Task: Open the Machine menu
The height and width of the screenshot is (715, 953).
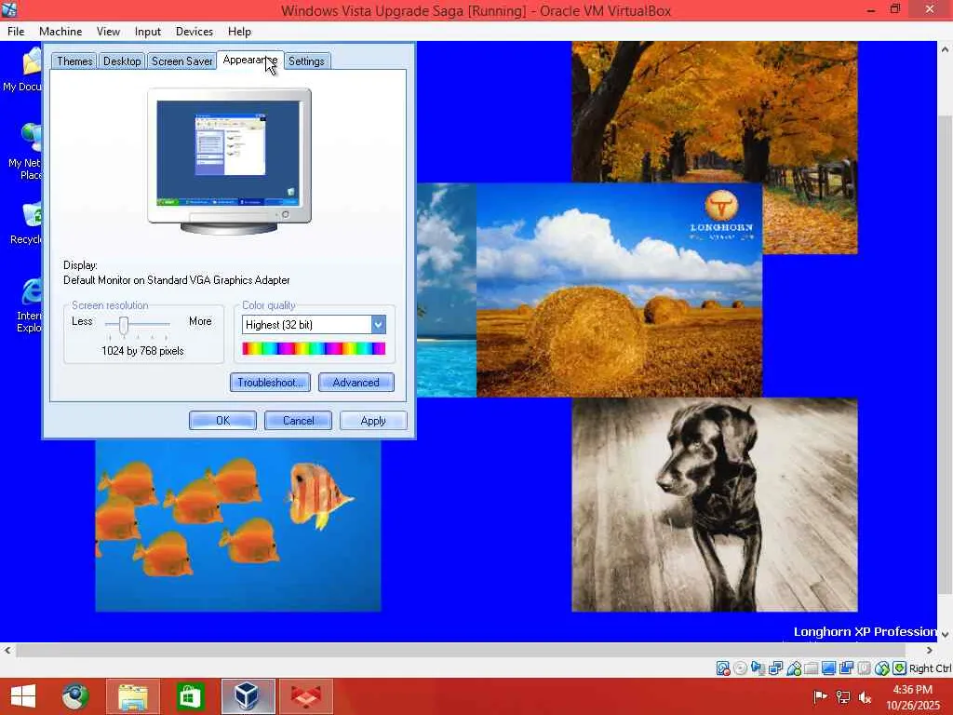Action: pyautogui.click(x=60, y=32)
